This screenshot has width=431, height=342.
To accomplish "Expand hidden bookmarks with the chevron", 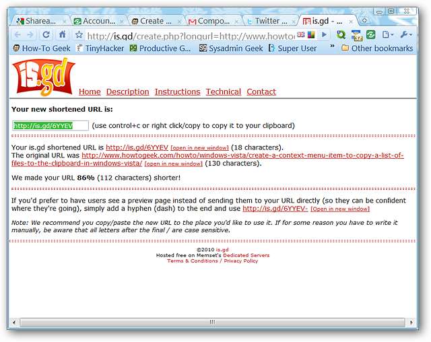I will 332,46.
